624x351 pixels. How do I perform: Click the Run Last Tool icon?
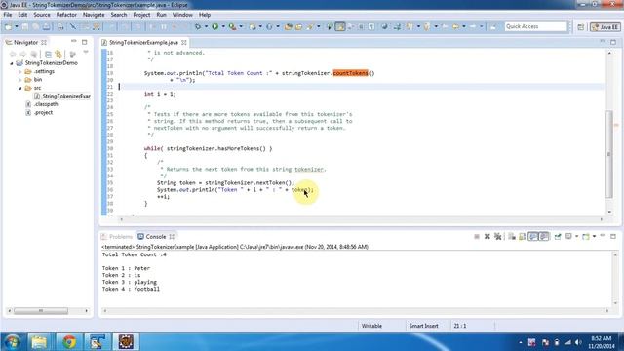(x=232, y=26)
